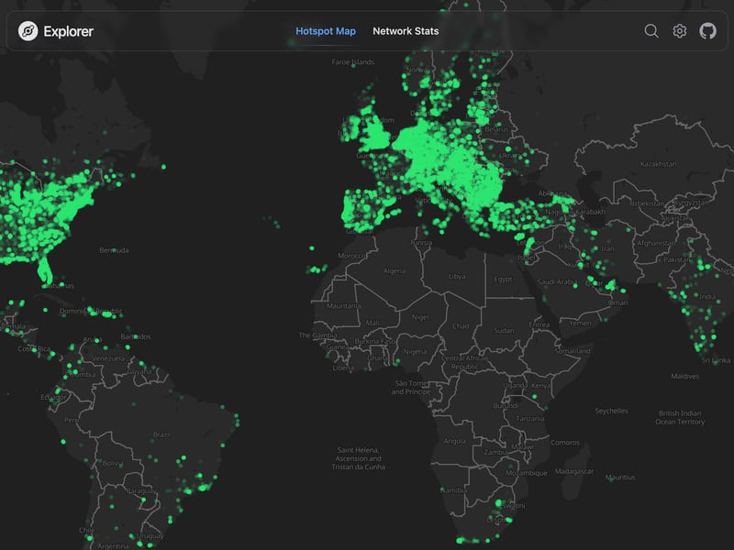Click the Explorer compass logo icon
The height and width of the screenshot is (550, 734).
(x=28, y=31)
